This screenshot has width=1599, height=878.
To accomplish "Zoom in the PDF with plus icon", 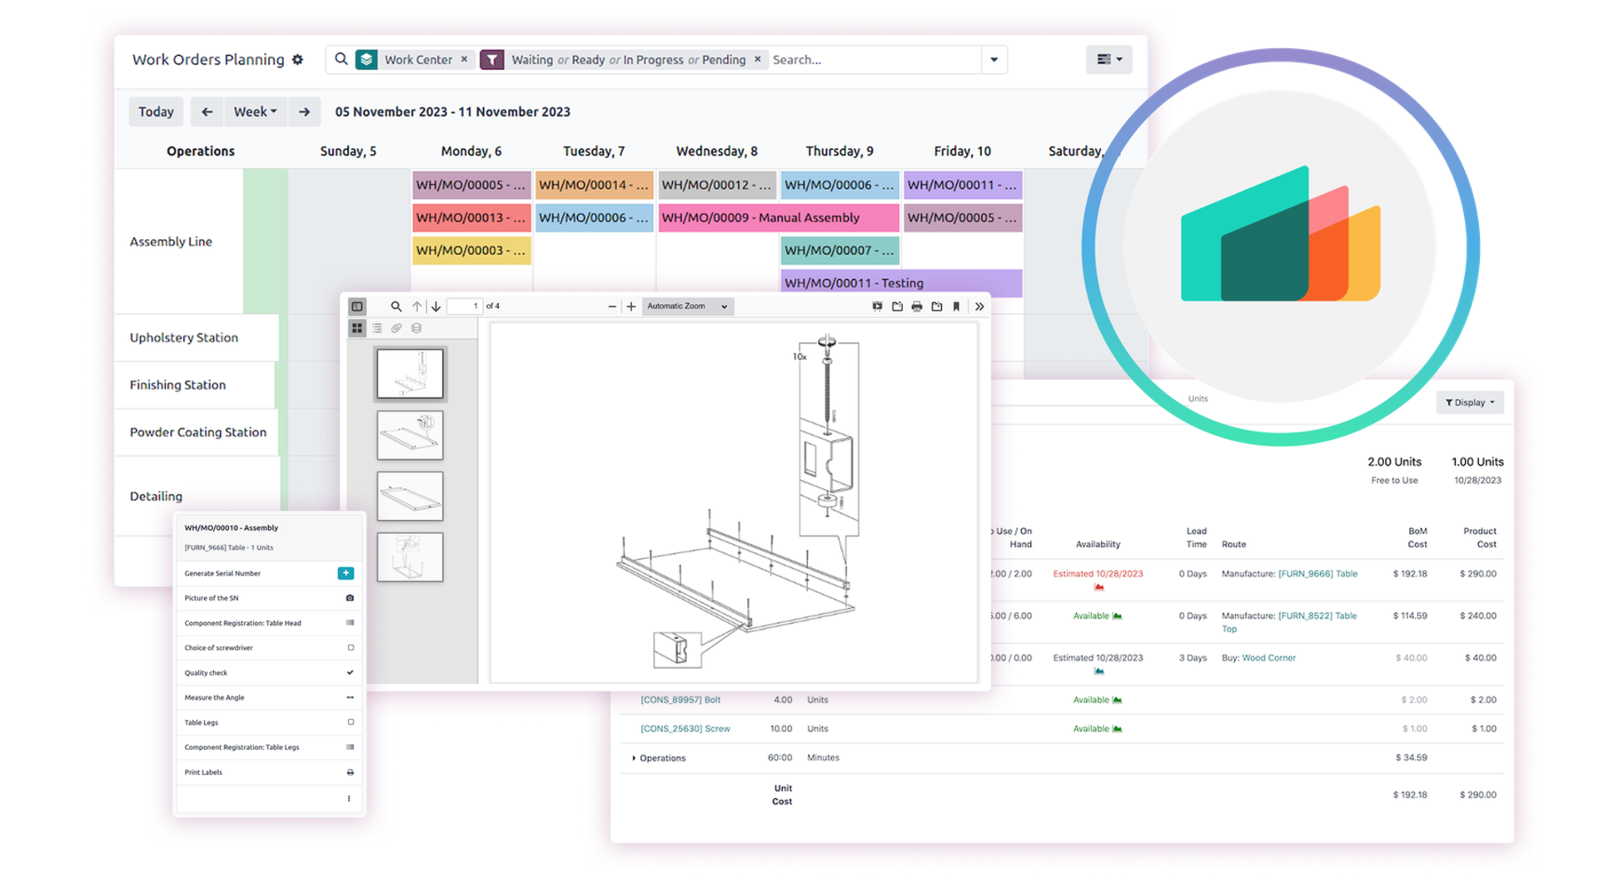I will 631,307.
